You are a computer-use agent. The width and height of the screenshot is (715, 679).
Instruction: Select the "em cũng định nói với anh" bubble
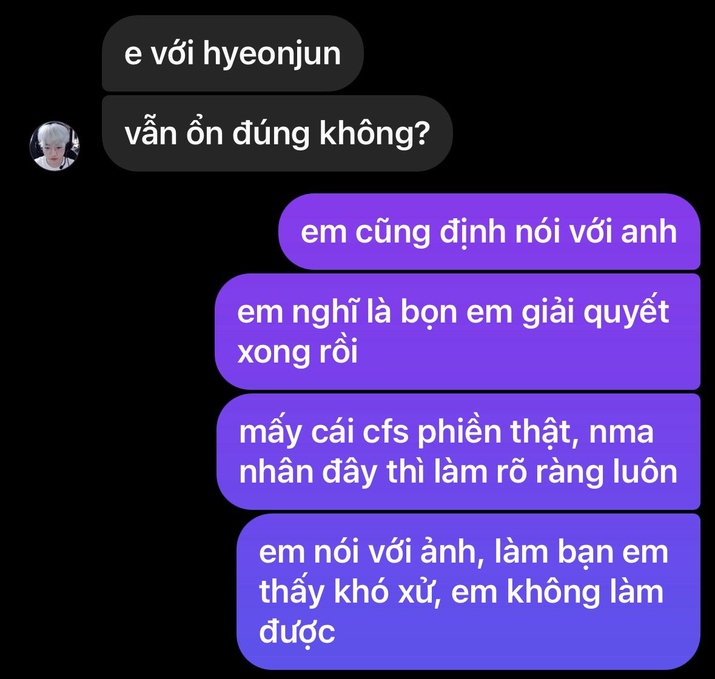pos(489,232)
